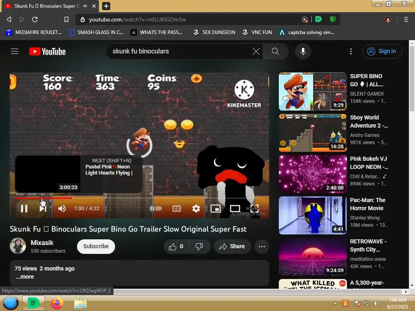415x311 pixels.
Task: Pause the video playback
Action: 24,209
